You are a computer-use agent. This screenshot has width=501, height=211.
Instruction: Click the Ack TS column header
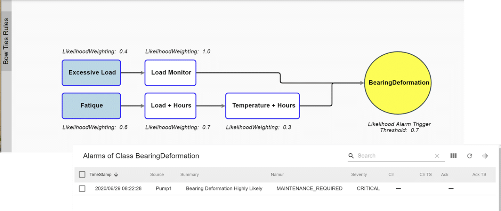click(479, 174)
